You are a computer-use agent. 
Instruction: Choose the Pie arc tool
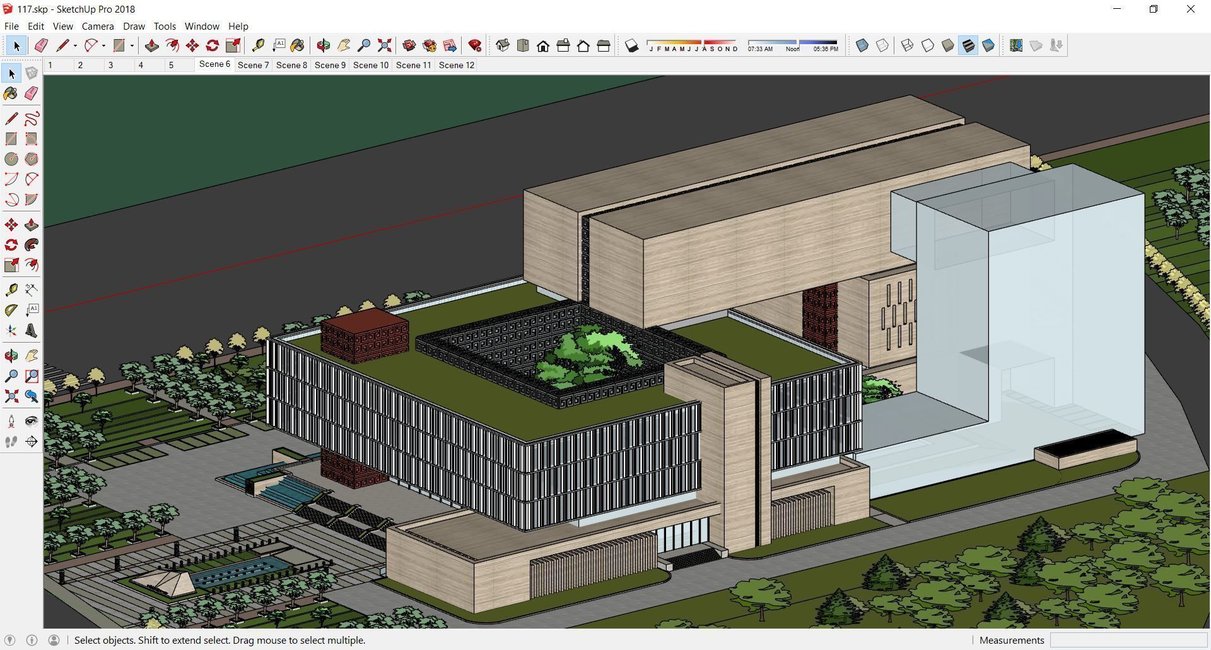tap(32, 199)
